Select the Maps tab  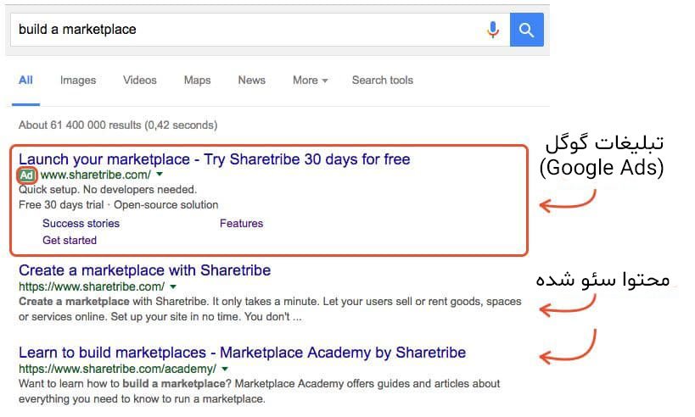(197, 81)
